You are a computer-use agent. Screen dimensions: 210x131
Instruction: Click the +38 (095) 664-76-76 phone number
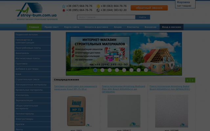79,10
